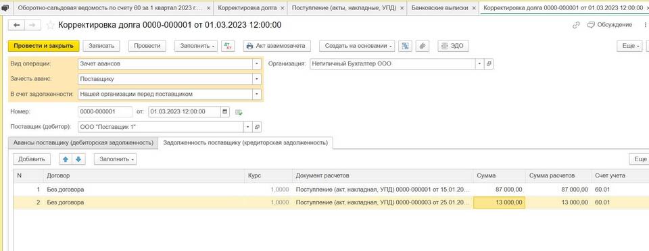Open the ЭДО button

453,46
